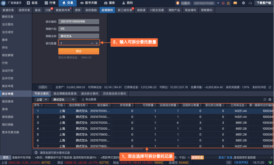274x165 pixels.
Task: Click the orange lock icon
Action: 228,3
